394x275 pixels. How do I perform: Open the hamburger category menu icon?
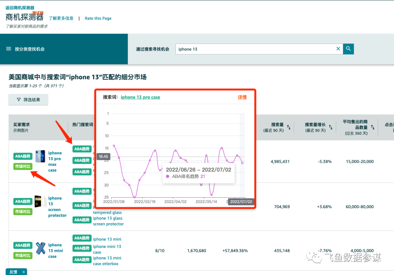pyautogui.click(x=9, y=49)
